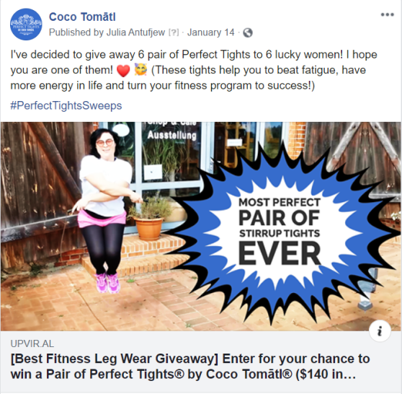Screen dimensions: 402x394
Task: Click the UPVIR.AL domain label
Action: 32,343
